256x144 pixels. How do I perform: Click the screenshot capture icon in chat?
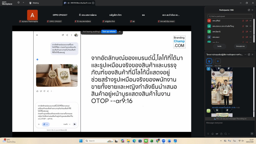coord(226,134)
